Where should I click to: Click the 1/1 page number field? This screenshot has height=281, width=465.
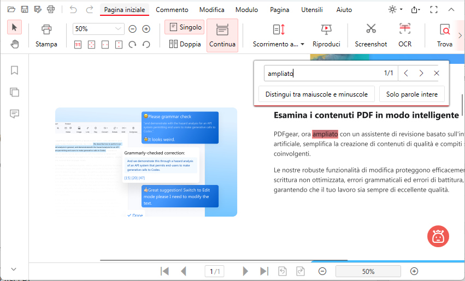(x=215, y=271)
